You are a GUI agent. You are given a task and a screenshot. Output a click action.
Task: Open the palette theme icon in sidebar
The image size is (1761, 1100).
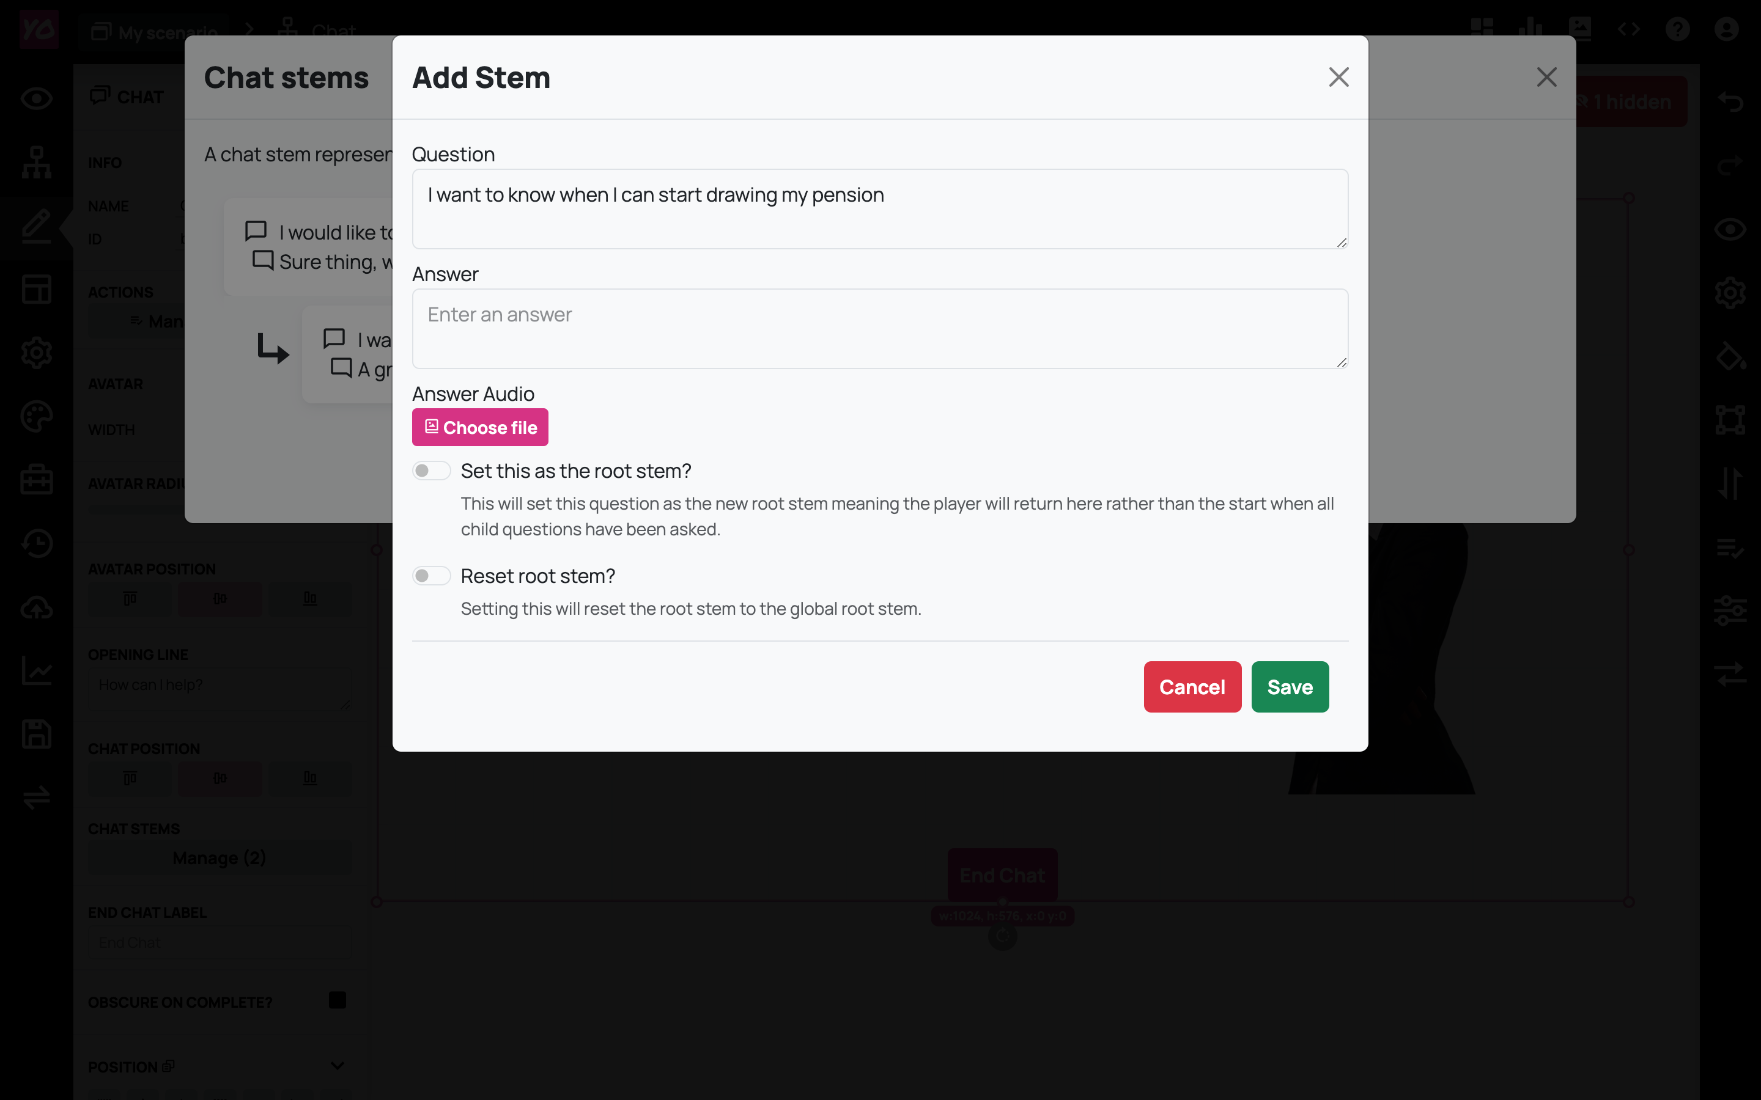point(37,417)
